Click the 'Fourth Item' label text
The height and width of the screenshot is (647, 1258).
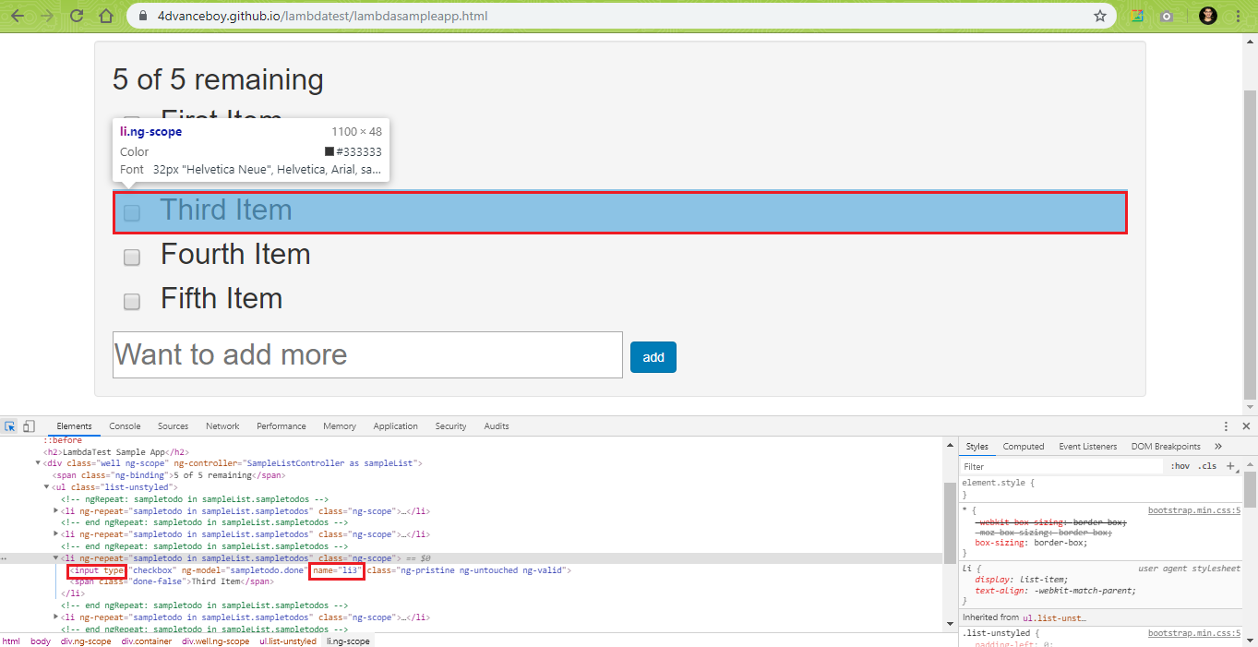coord(235,254)
